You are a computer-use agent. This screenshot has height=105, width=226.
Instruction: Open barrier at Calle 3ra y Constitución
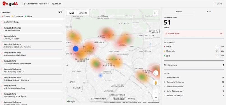(32, 29)
